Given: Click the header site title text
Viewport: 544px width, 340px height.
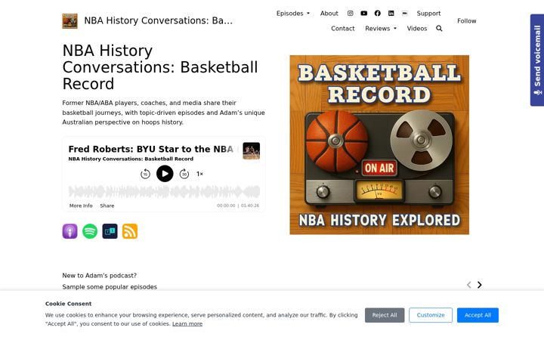Looking at the screenshot, I should pos(158,21).
